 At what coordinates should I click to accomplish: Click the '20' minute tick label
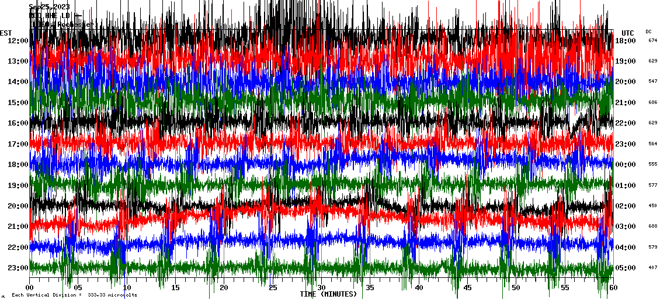click(224, 288)
